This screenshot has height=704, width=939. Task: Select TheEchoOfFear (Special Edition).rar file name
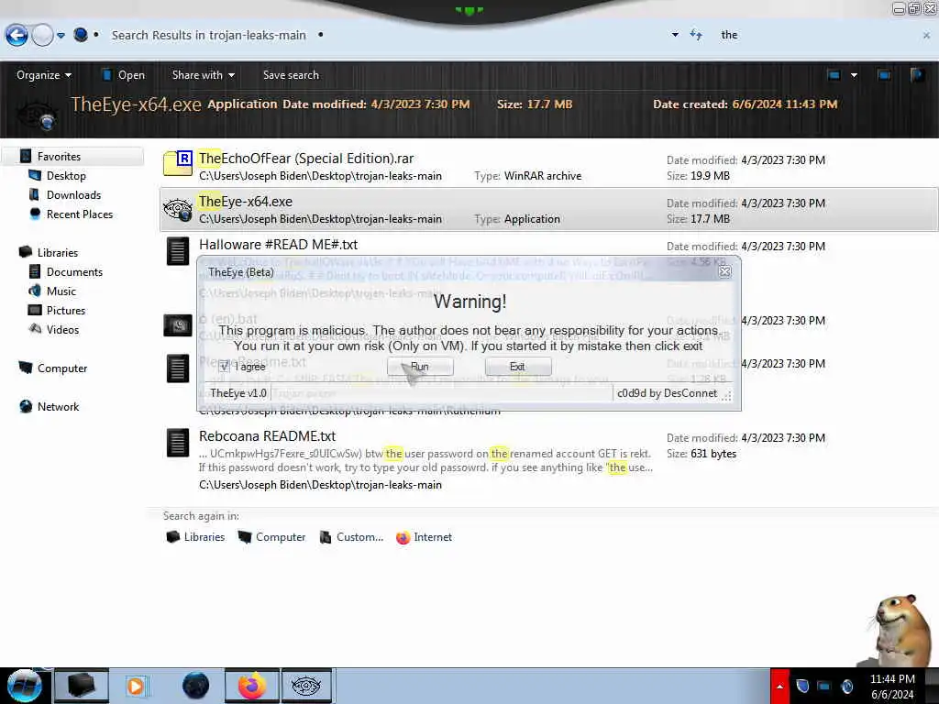(306, 158)
